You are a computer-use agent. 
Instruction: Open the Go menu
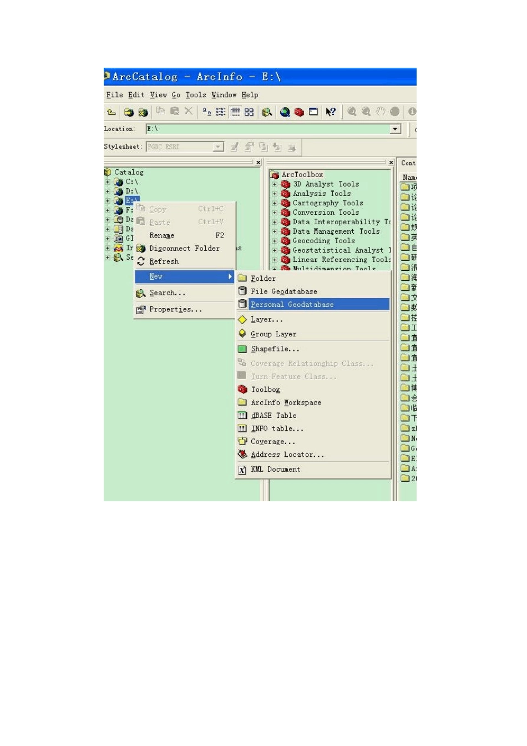click(176, 95)
